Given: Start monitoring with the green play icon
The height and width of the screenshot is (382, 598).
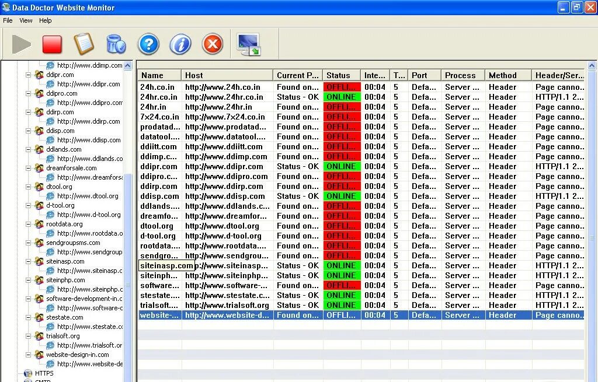Looking at the screenshot, I should coord(22,44).
